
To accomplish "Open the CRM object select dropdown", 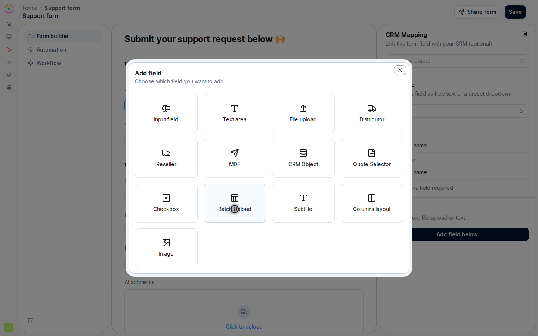I will tap(457, 61).
